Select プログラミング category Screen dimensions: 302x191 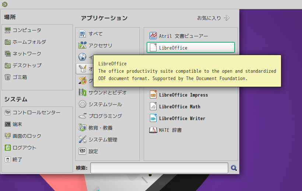click(x=100, y=116)
